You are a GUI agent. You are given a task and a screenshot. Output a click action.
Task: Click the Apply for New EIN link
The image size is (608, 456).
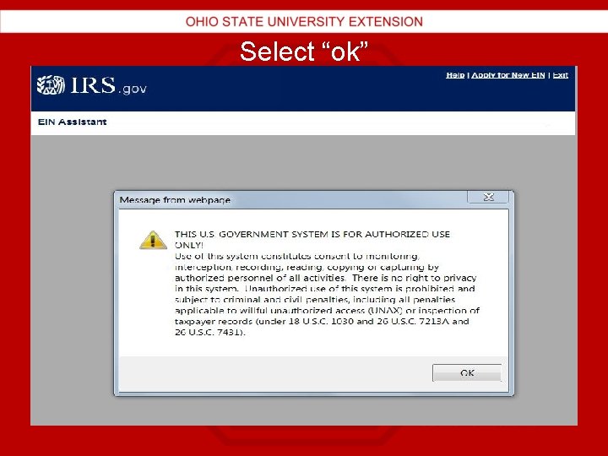pyautogui.click(x=508, y=75)
